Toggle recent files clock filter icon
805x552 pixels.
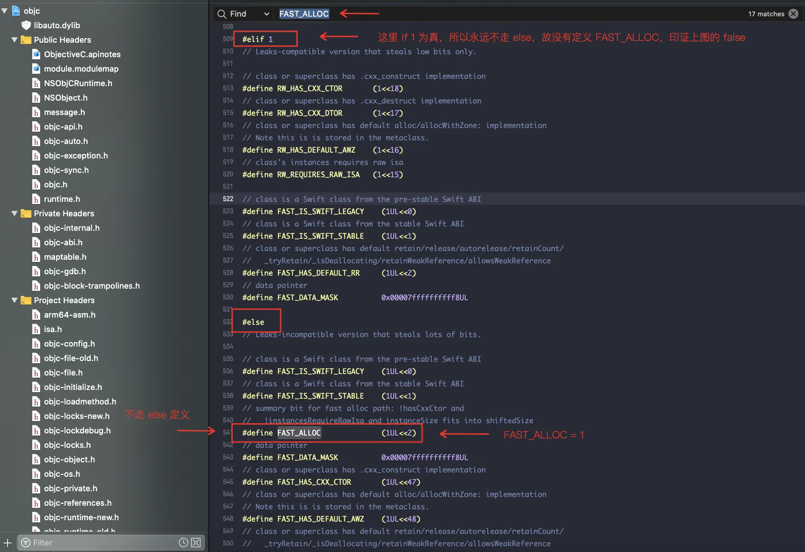click(184, 543)
